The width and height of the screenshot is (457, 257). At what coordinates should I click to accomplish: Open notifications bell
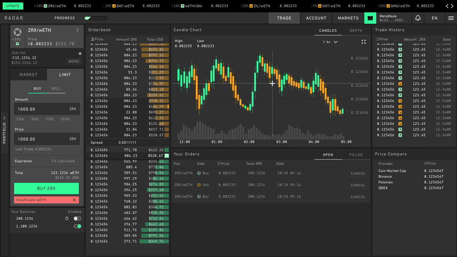418,18
